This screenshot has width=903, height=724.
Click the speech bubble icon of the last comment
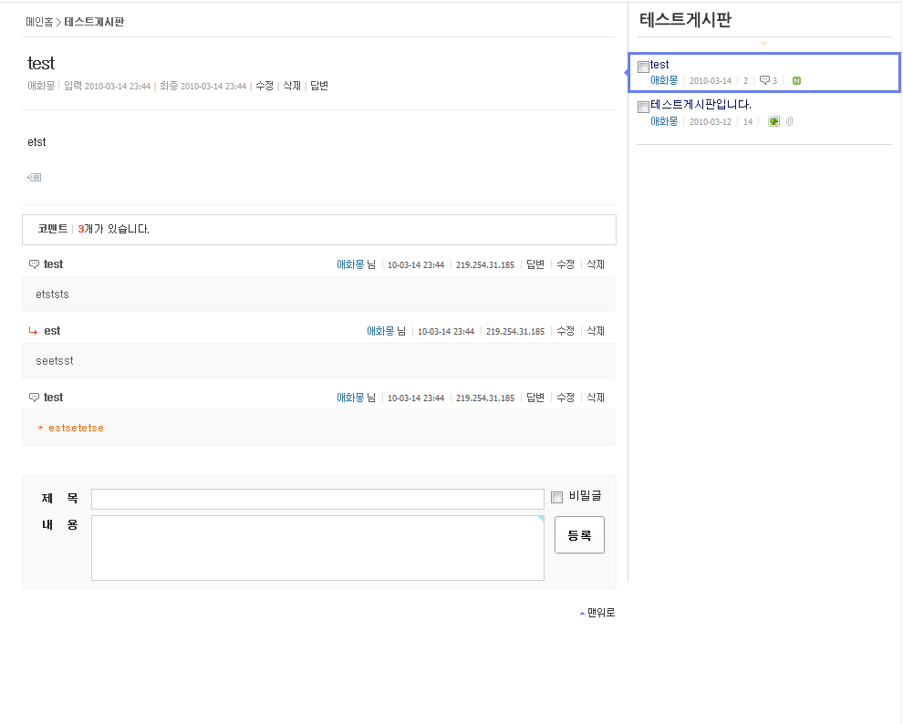[x=34, y=398]
